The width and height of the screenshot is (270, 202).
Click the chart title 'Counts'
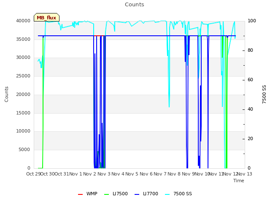tap(135, 5)
